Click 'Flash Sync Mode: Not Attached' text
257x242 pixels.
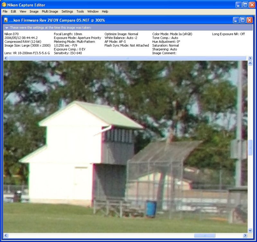(x=127, y=45)
